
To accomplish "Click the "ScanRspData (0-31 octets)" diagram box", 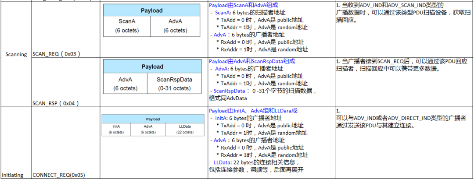I will pyautogui.click(x=174, y=84).
